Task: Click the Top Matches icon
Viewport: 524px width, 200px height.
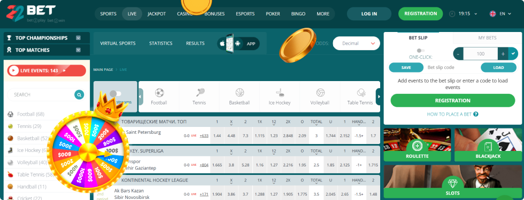Action: pyautogui.click(x=10, y=50)
